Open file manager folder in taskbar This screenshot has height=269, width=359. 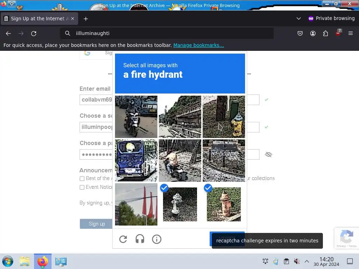pos(25,261)
